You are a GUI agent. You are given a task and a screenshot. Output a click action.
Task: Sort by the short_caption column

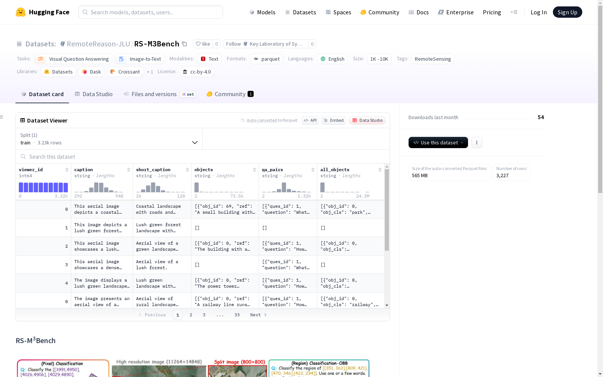[187, 170]
